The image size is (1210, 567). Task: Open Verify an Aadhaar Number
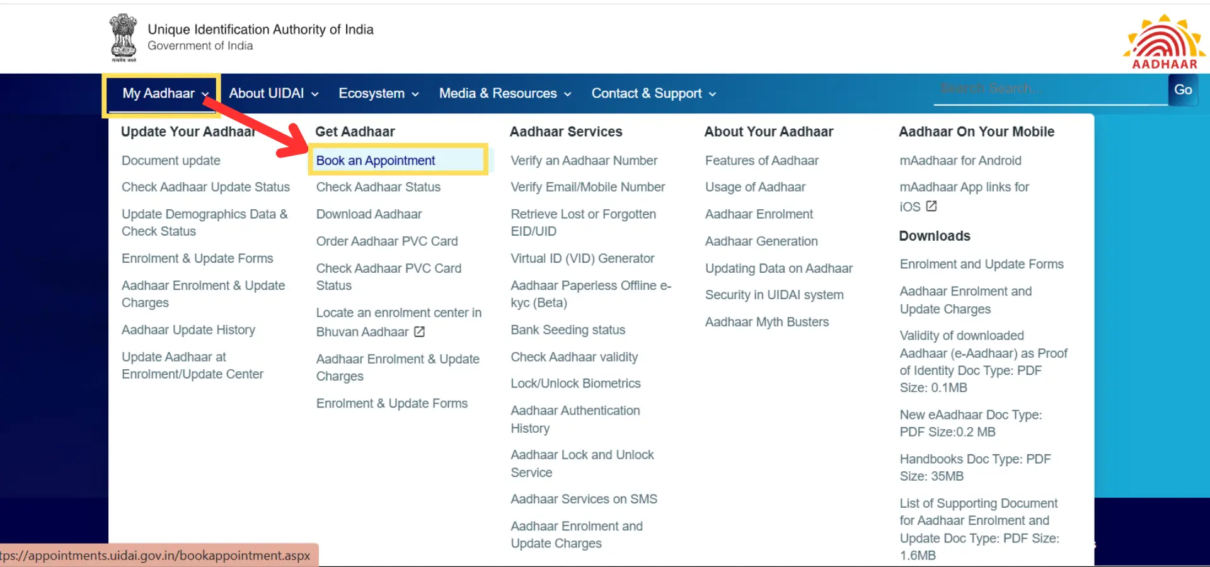click(584, 161)
